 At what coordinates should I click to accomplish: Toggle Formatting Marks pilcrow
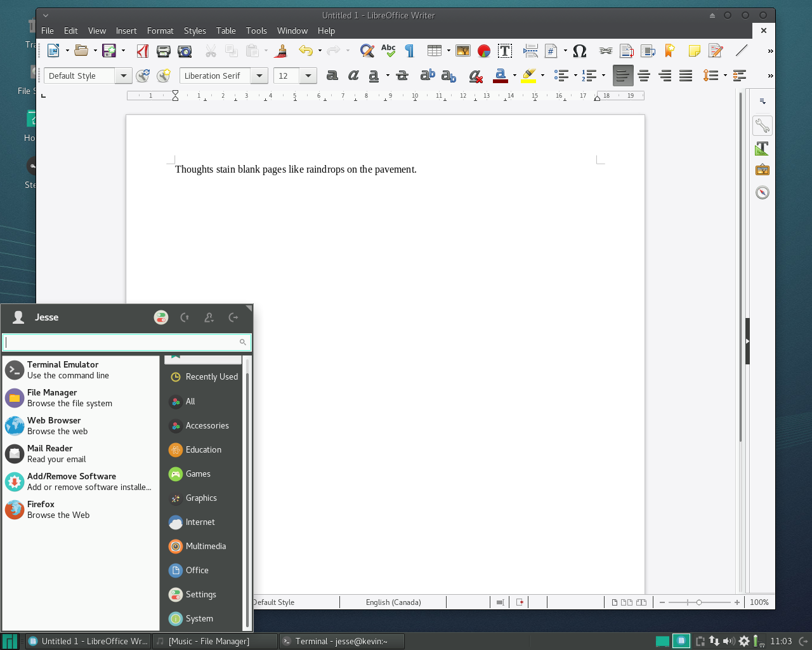point(409,51)
